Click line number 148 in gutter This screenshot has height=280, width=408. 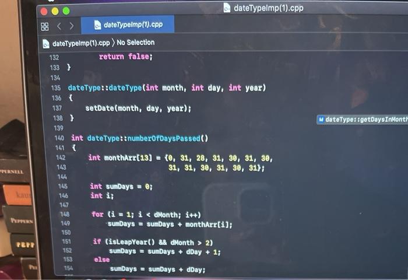pyautogui.click(x=65, y=214)
